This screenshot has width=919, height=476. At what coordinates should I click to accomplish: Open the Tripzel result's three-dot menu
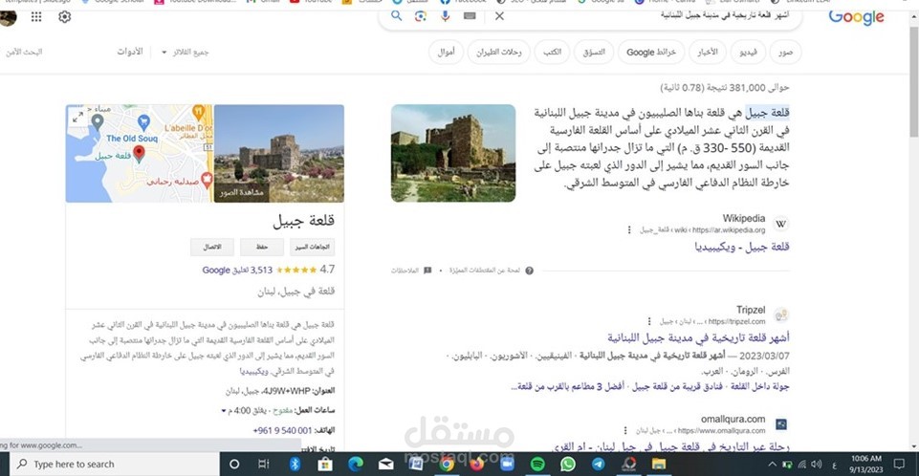point(648,321)
